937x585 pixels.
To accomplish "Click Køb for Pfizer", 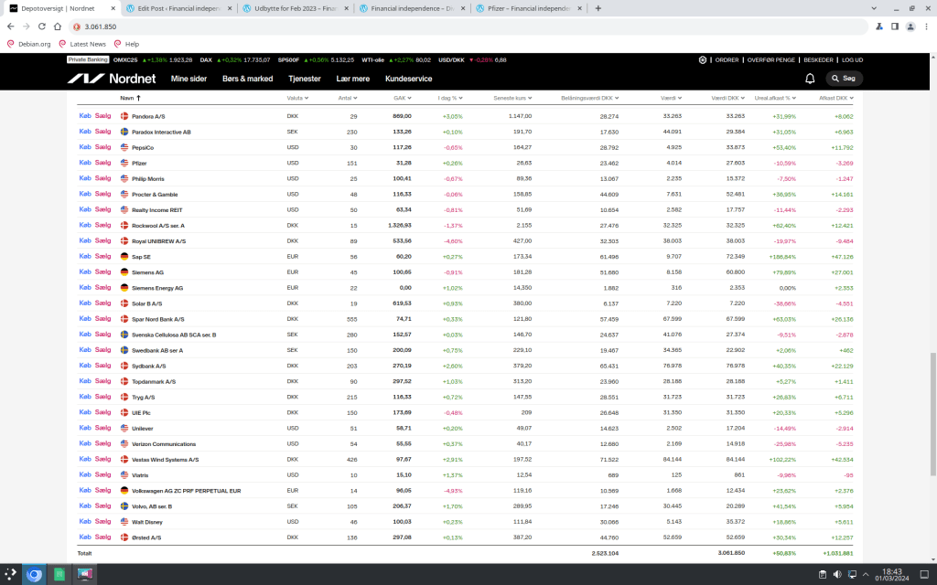I will [x=85, y=163].
